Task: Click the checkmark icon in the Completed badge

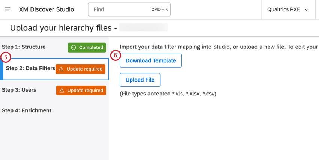Action: pos(74,48)
